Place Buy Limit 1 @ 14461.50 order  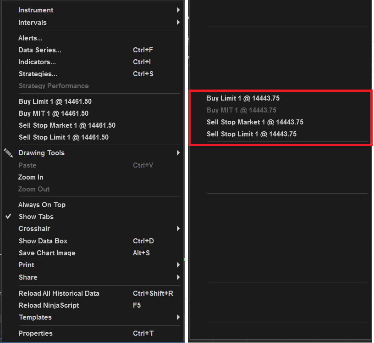[x=55, y=101]
